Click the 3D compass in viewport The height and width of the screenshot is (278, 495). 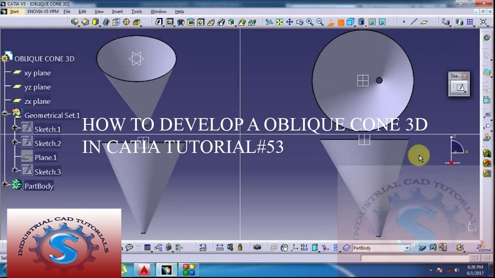[457, 150]
